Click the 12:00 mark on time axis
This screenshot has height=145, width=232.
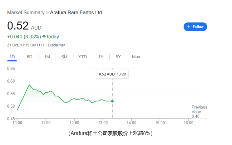coord(74,123)
